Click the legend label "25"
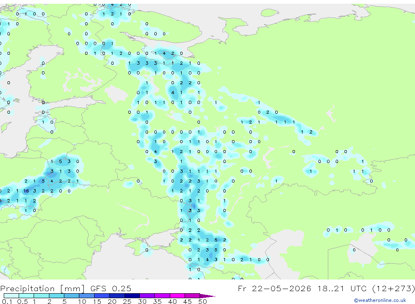This screenshot has width=415, height=304. point(127,302)
